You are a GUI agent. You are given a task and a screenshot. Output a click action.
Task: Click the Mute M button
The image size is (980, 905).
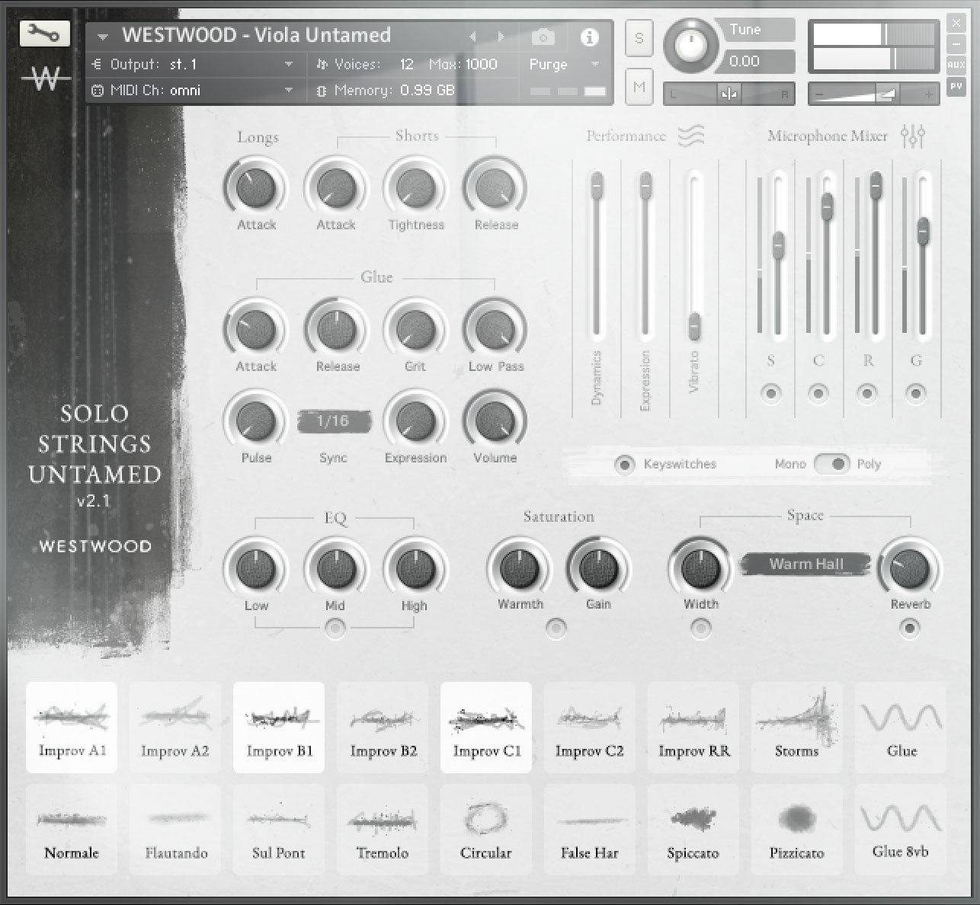coord(639,87)
